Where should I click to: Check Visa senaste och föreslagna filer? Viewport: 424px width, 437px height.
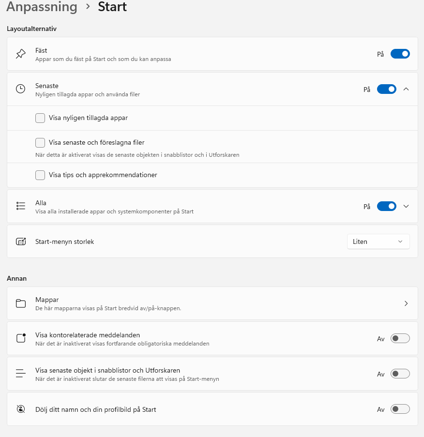point(40,142)
